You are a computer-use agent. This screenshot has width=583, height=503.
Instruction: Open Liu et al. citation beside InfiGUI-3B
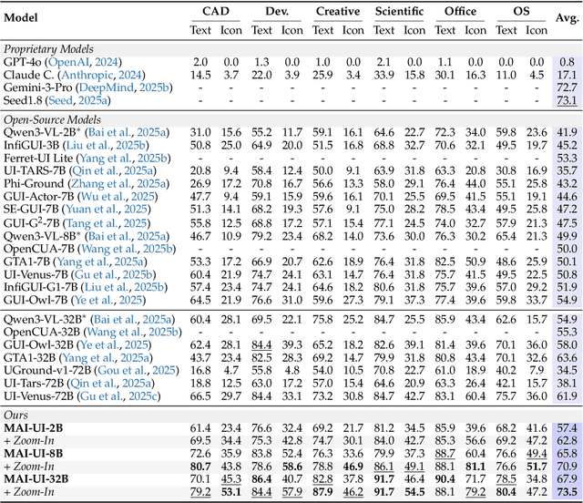point(106,145)
